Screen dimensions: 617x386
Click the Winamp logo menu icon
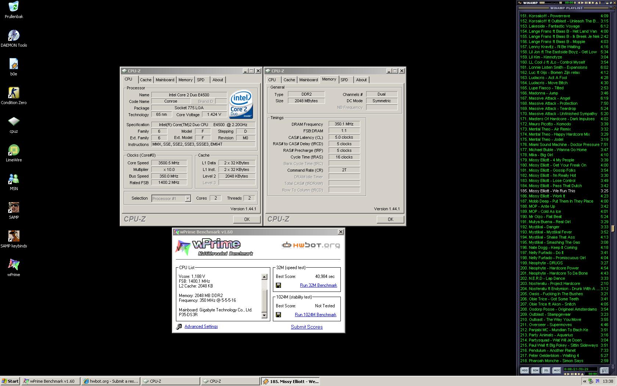(x=519, y=3)
